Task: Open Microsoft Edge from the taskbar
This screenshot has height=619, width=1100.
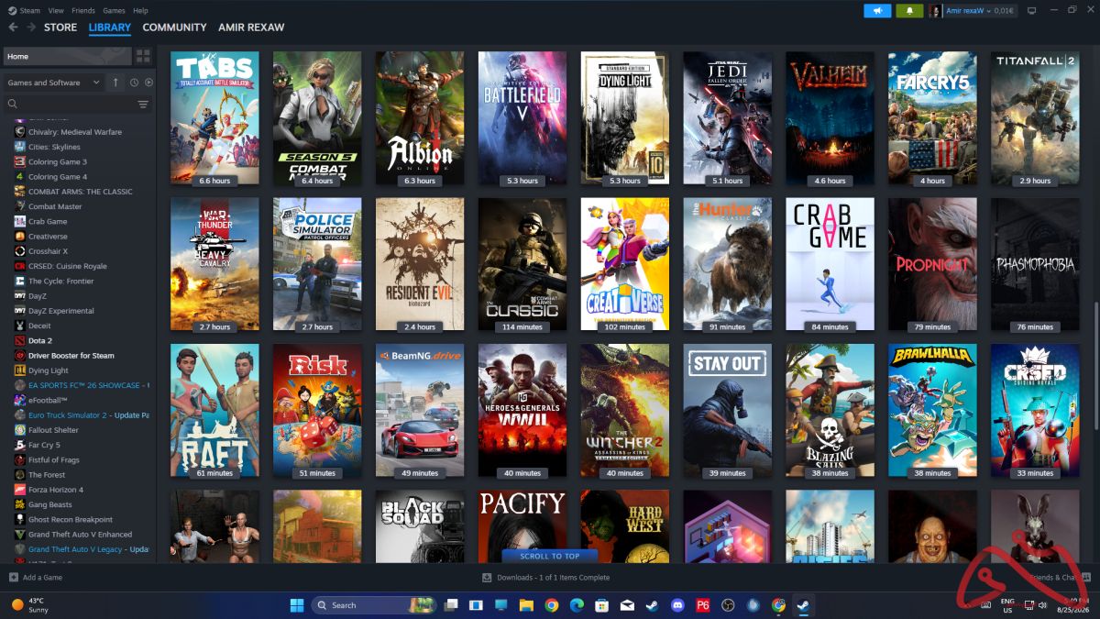Action: (577, 605)
